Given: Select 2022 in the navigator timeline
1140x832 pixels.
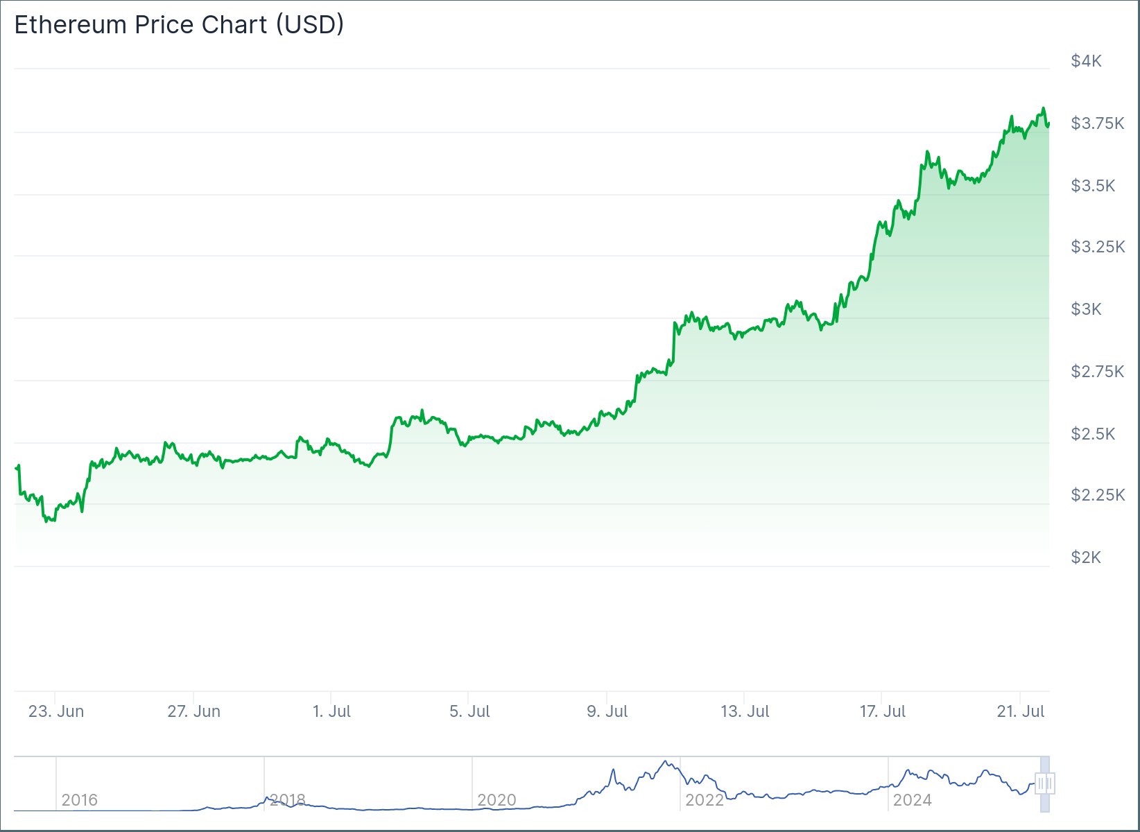Looking at the screenshot, I should tap(705, 800).
